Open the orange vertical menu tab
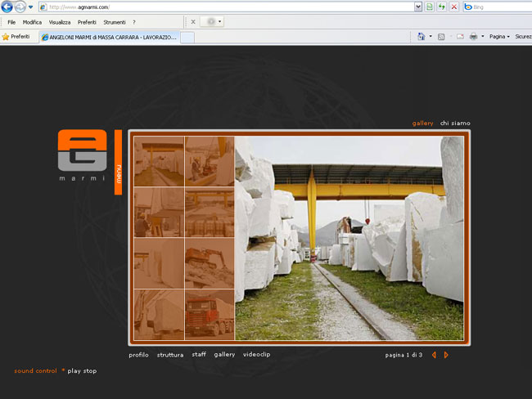 pos(118,162)
